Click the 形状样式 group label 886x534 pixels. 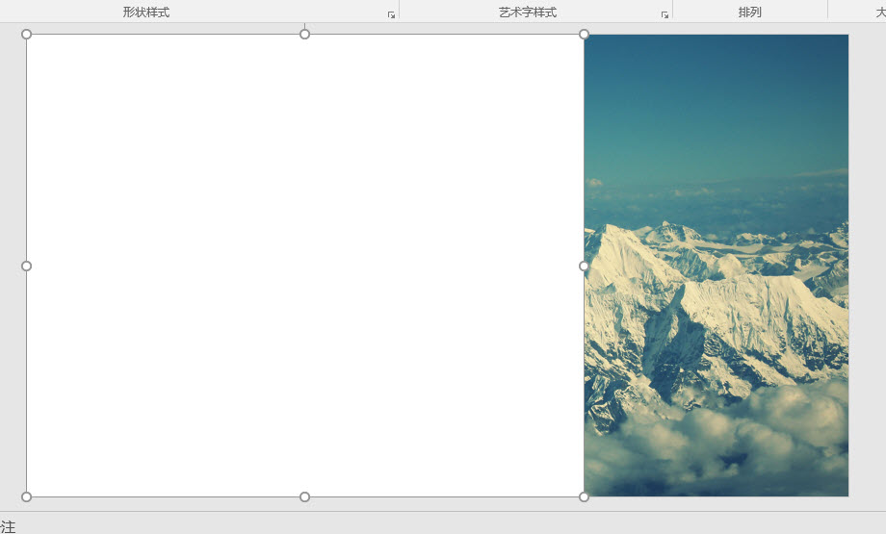[146, 12]
